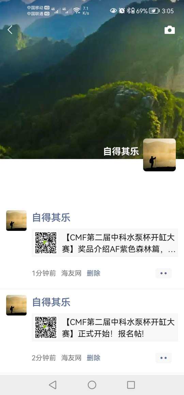Open the camera icon to post
Image resolution: width=184 pixels, height=395 pixels.
tap(170, 30)
